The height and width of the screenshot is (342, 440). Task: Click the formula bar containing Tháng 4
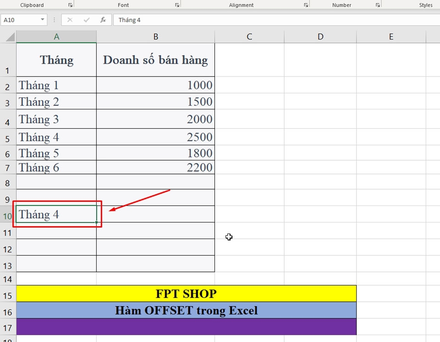276,20
